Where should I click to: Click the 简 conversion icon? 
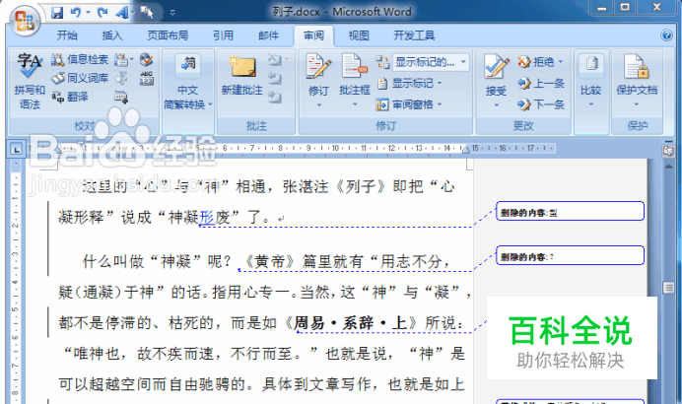(188, 64)
